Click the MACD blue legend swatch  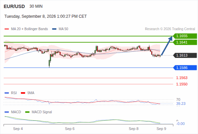(7, 112)
